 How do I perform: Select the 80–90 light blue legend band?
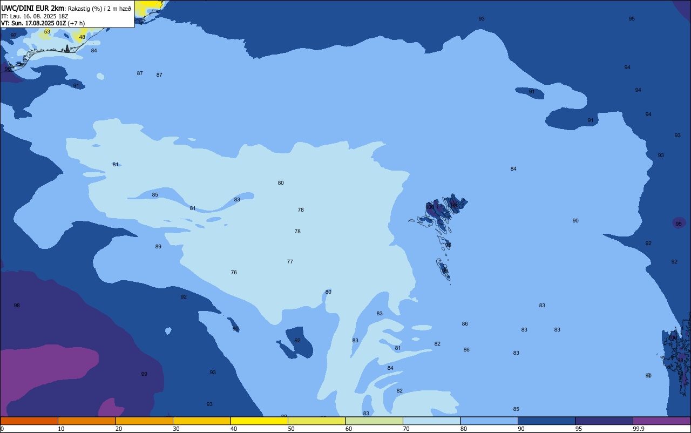[x=489, y=421]
